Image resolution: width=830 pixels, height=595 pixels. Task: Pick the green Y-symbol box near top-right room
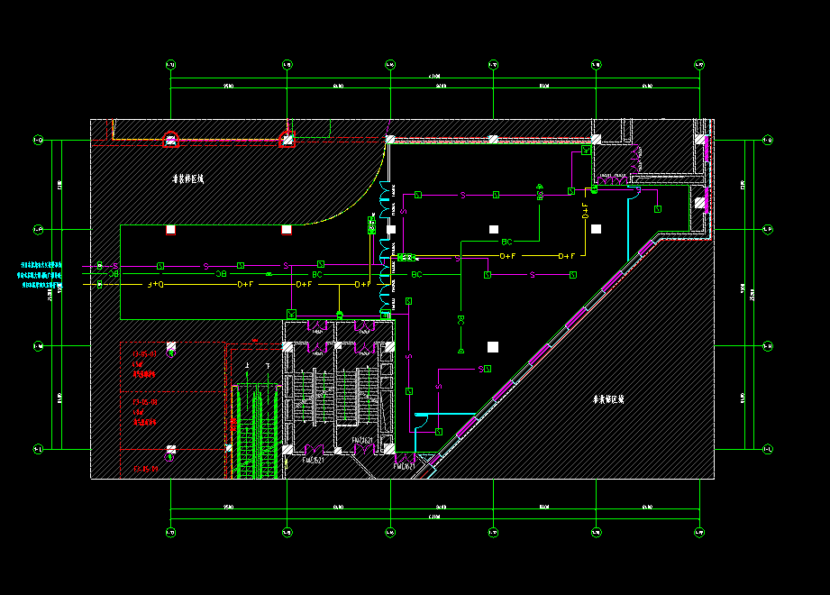pyautogui.click(x=586, y=151)
